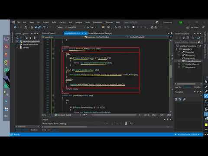Select the yellow color swatch on annotation toolbar
Screen dimensions: 208x156
coord(206,125)
